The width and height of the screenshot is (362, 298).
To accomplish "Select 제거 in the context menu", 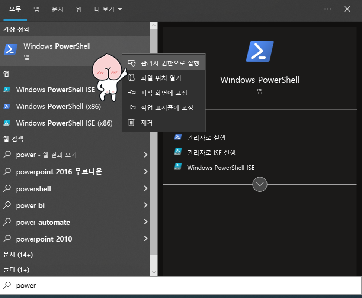I will coord(164,123).
